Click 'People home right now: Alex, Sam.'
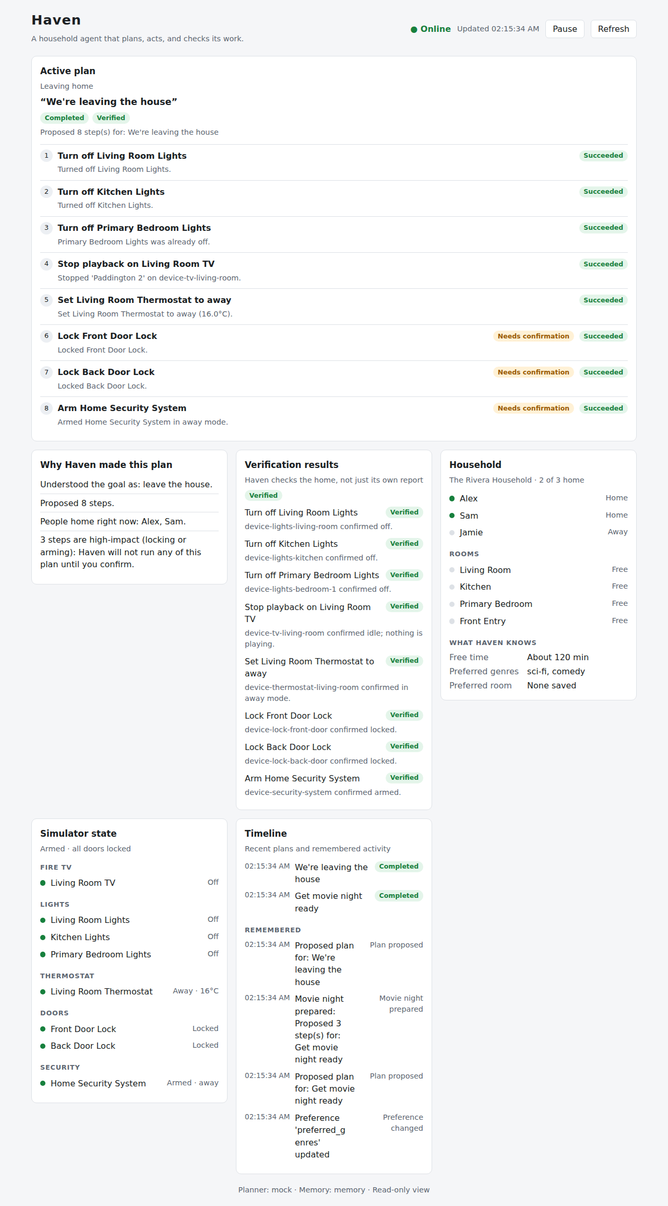 (x=113, y=521)
